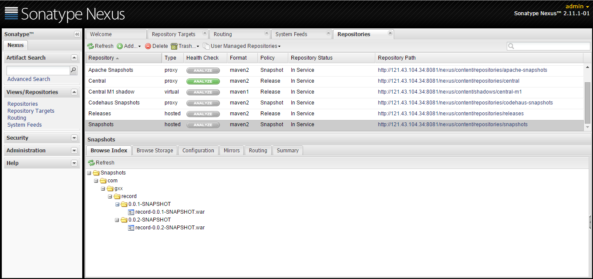Refresh the Browse Index tree
Viewport: 593px width, 279px height.
tap(101, 163)
